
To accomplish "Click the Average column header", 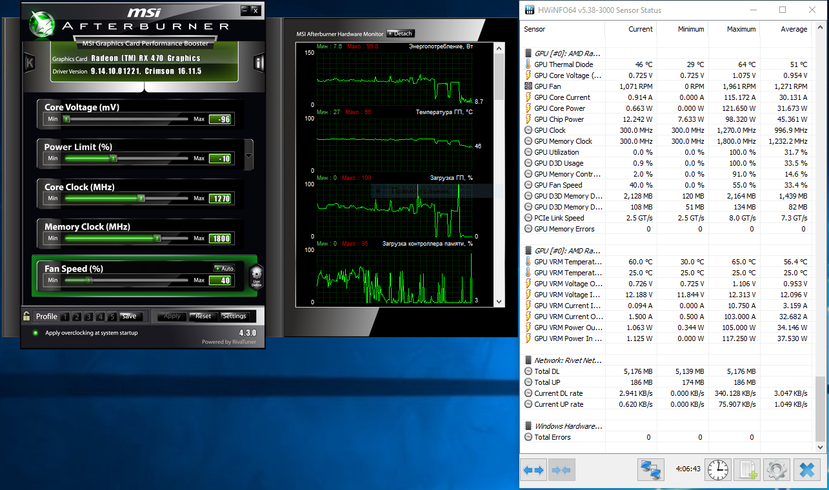I will 786,29.
